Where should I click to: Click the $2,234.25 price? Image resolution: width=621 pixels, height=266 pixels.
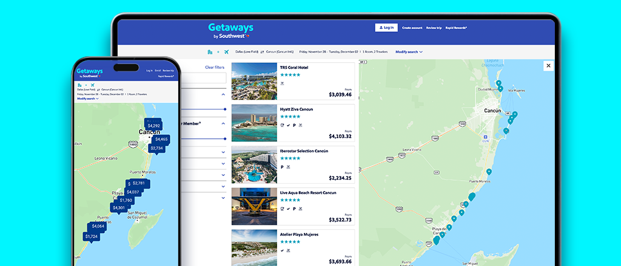tap(340, 178)
